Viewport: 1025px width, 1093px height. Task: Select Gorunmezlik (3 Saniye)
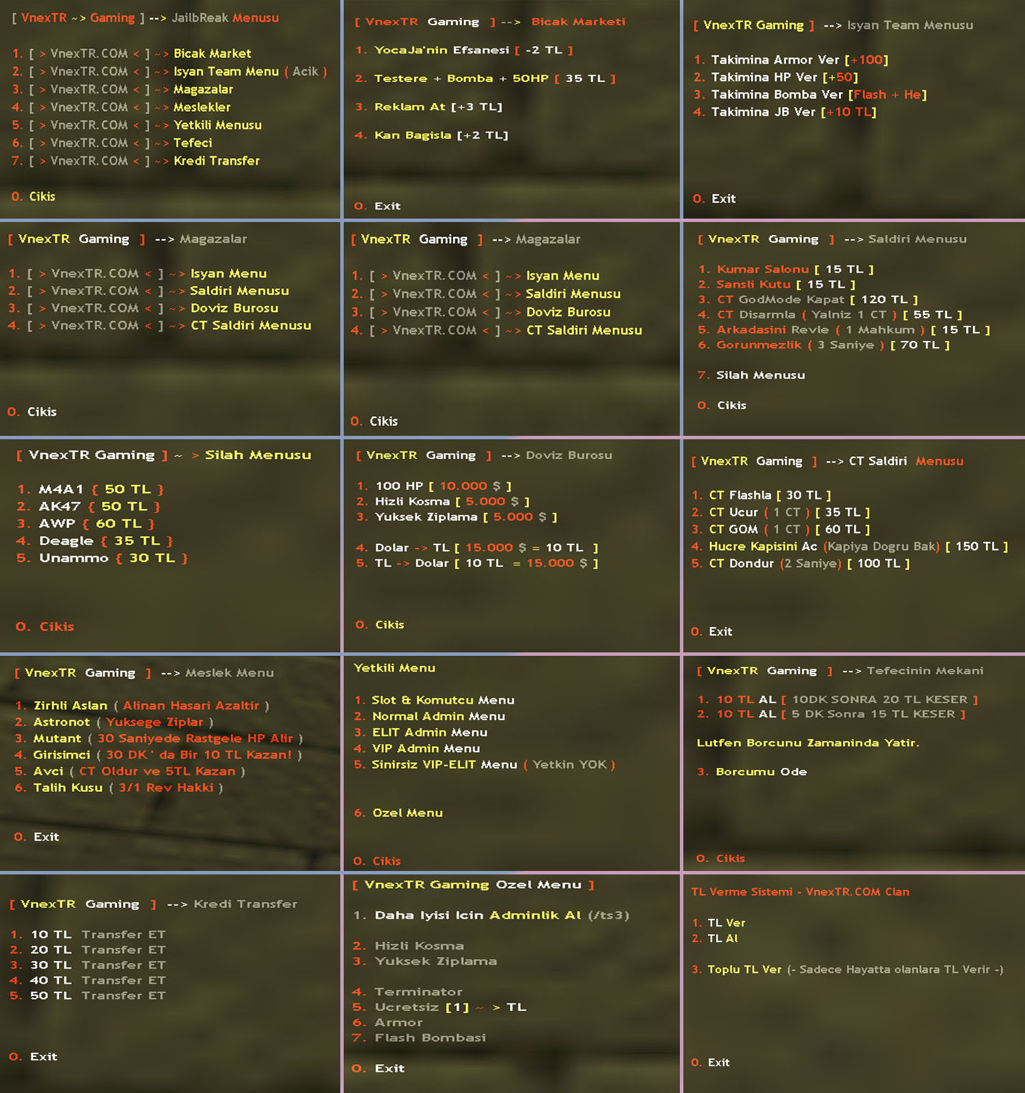pyautogui.click(x=824, y=345)
